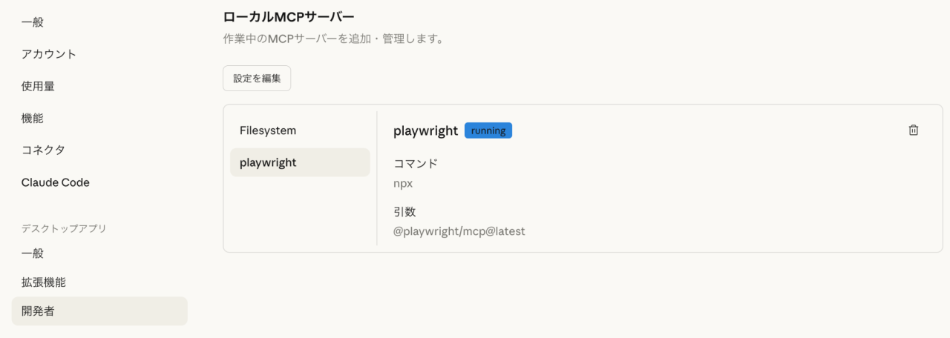Switch to the コネクタ settings
Screen dimensions: 950x338
pyautogui.click(x=43, y=150)
